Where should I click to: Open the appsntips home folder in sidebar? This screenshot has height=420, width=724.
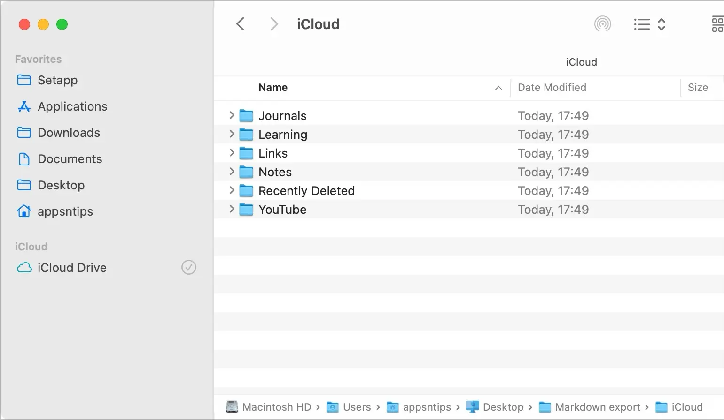54,211
